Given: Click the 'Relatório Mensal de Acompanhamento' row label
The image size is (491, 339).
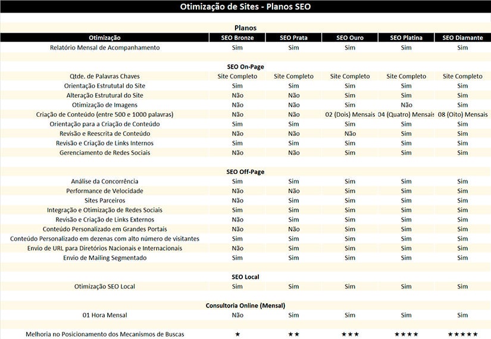Looking at the screenshot, I should [x=105, y=48].
